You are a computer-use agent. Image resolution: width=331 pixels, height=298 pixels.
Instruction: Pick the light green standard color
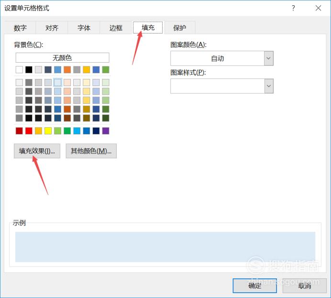pos(57,131)
